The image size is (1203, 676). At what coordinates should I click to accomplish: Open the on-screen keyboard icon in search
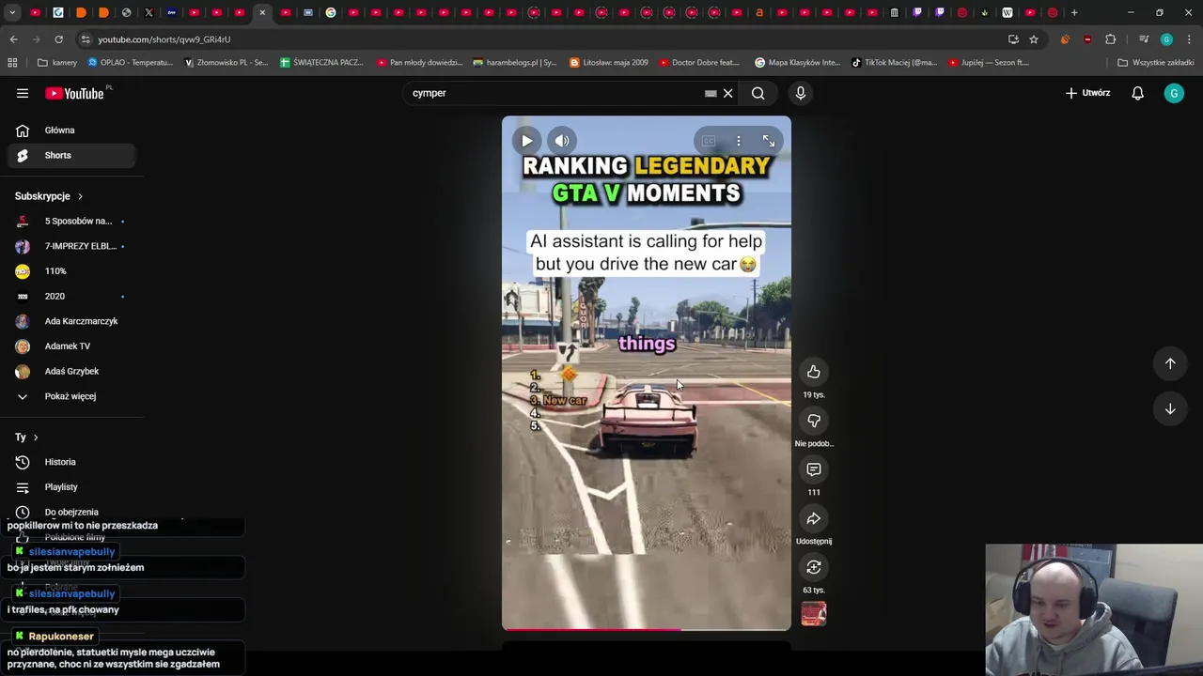click(x=711, y=93)
